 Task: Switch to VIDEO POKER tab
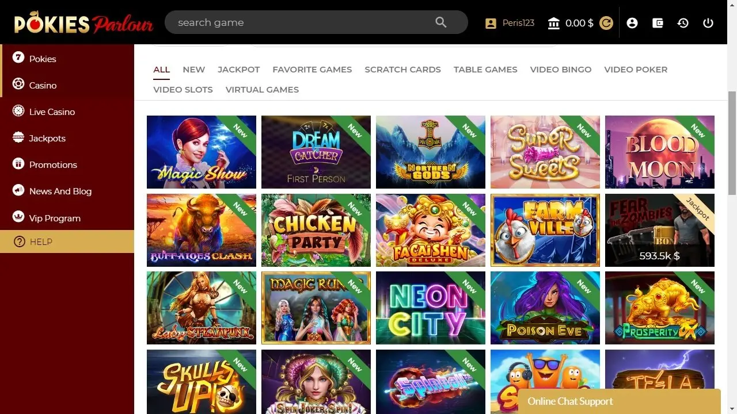pos(636,70)
